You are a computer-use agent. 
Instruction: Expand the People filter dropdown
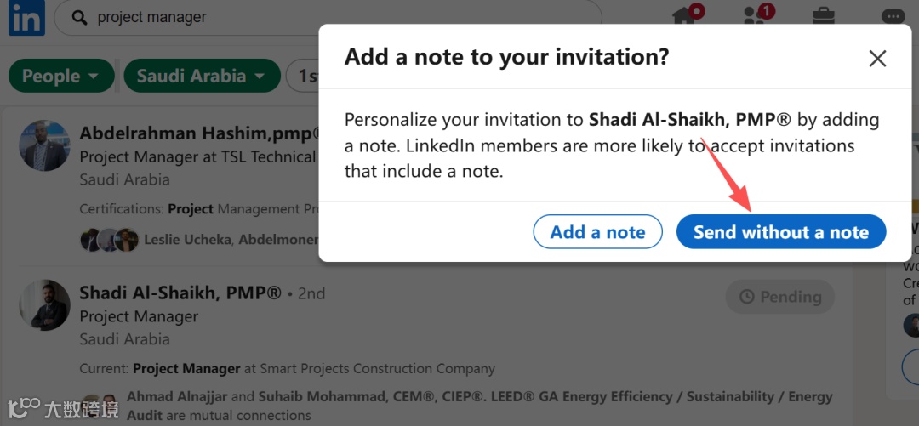click(x=60, y=76)
